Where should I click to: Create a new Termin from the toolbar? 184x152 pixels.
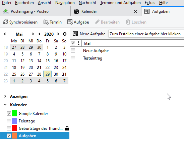pos(53,22)
